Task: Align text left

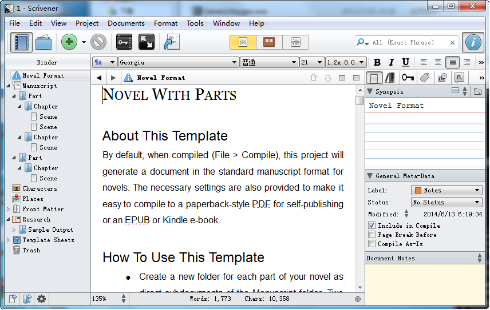Action: click(x=424, y=62)
